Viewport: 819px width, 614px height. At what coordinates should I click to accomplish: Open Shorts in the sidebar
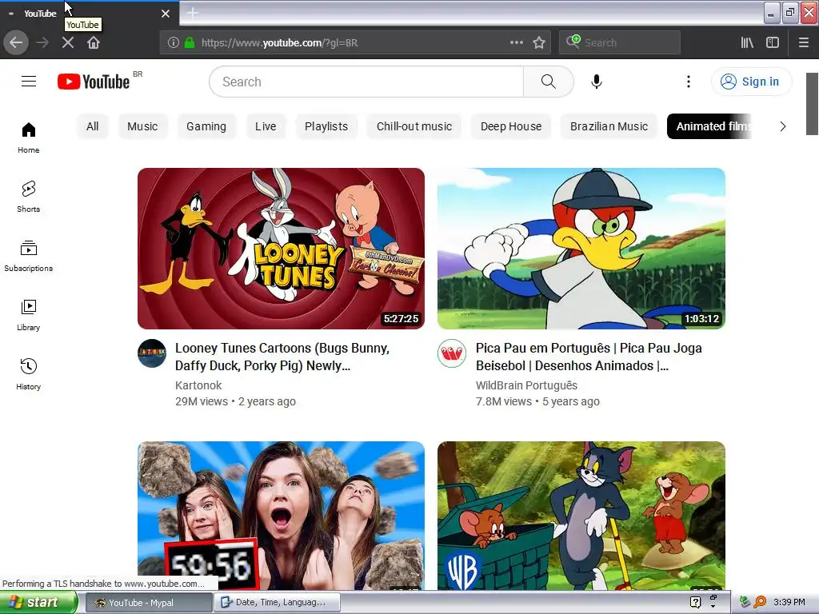29,197
